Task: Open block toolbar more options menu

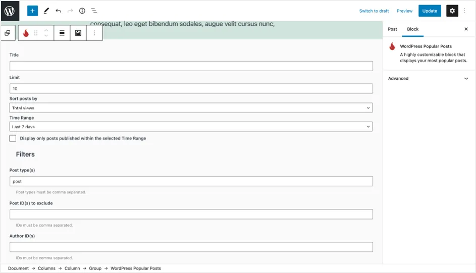Action: click(x=94, y=33)
